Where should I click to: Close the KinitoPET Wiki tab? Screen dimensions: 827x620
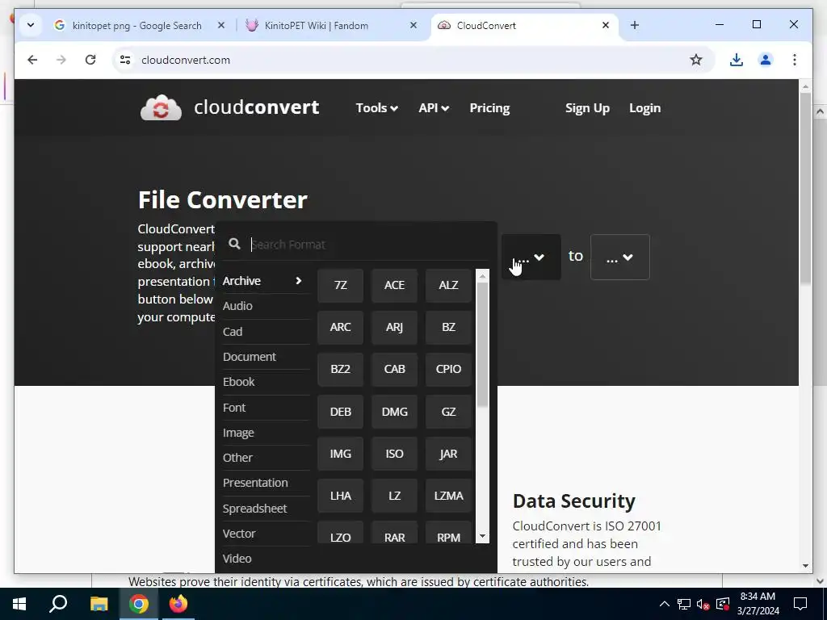tap(413, 25)
